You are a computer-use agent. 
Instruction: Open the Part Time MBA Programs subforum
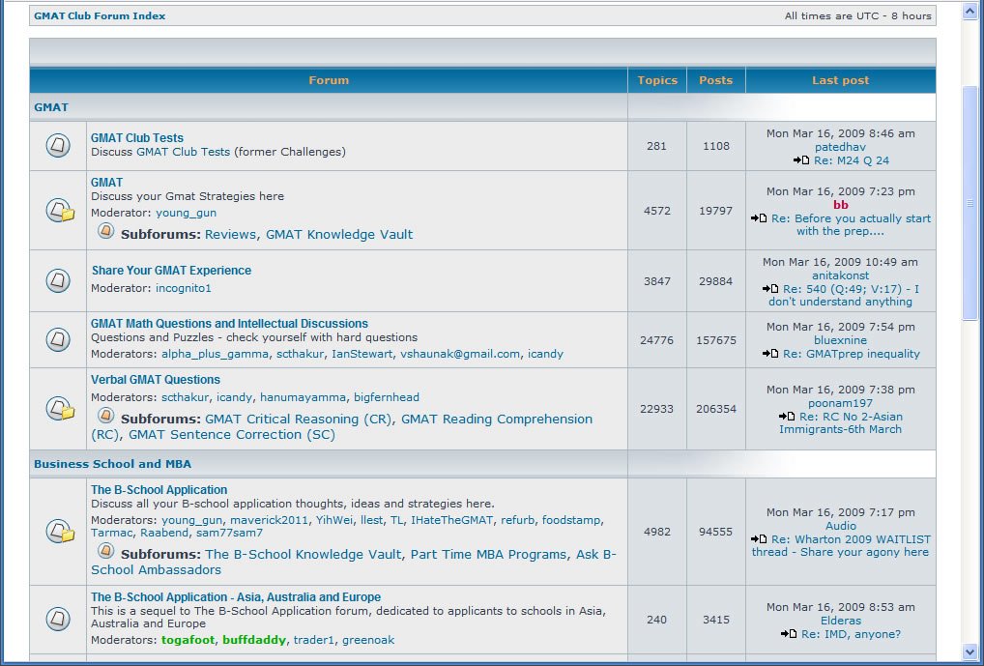pyautogui.click(x=489, y=554)
